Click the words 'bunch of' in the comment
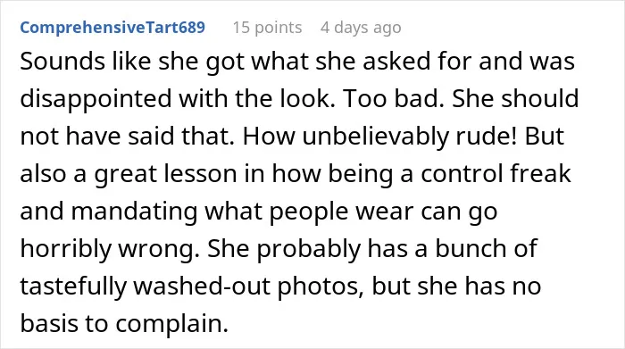625x349 pixels. click(486, 249)
